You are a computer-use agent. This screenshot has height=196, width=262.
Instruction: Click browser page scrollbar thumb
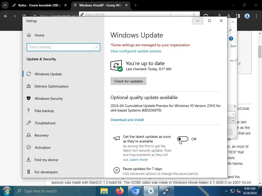260,52
